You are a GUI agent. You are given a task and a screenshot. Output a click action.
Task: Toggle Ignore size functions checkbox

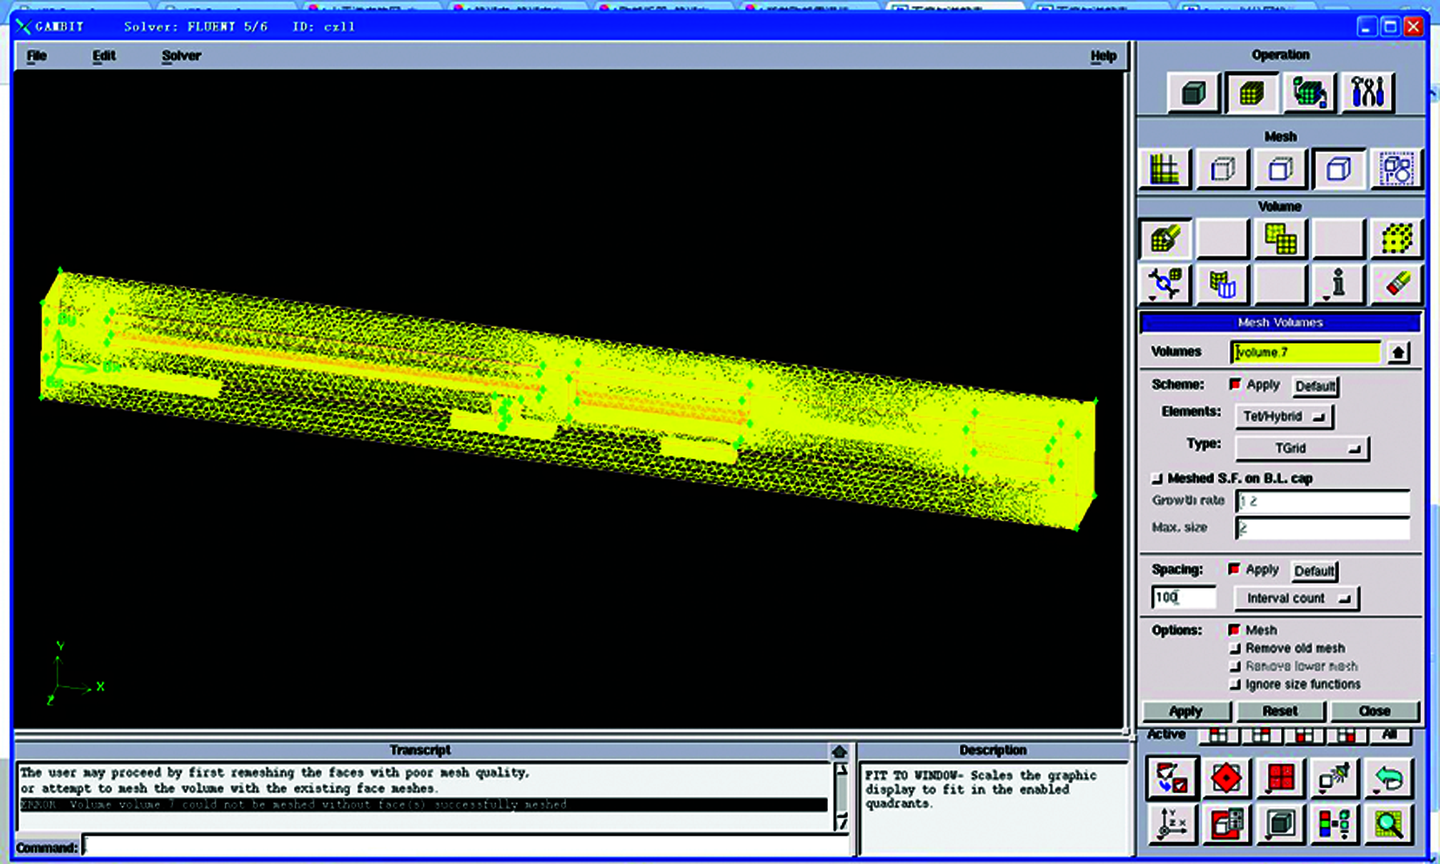(x=1235, y=685)
